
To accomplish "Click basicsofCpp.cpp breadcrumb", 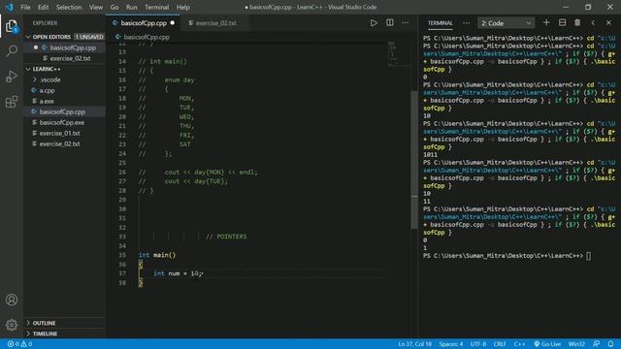I will point(147,37).
